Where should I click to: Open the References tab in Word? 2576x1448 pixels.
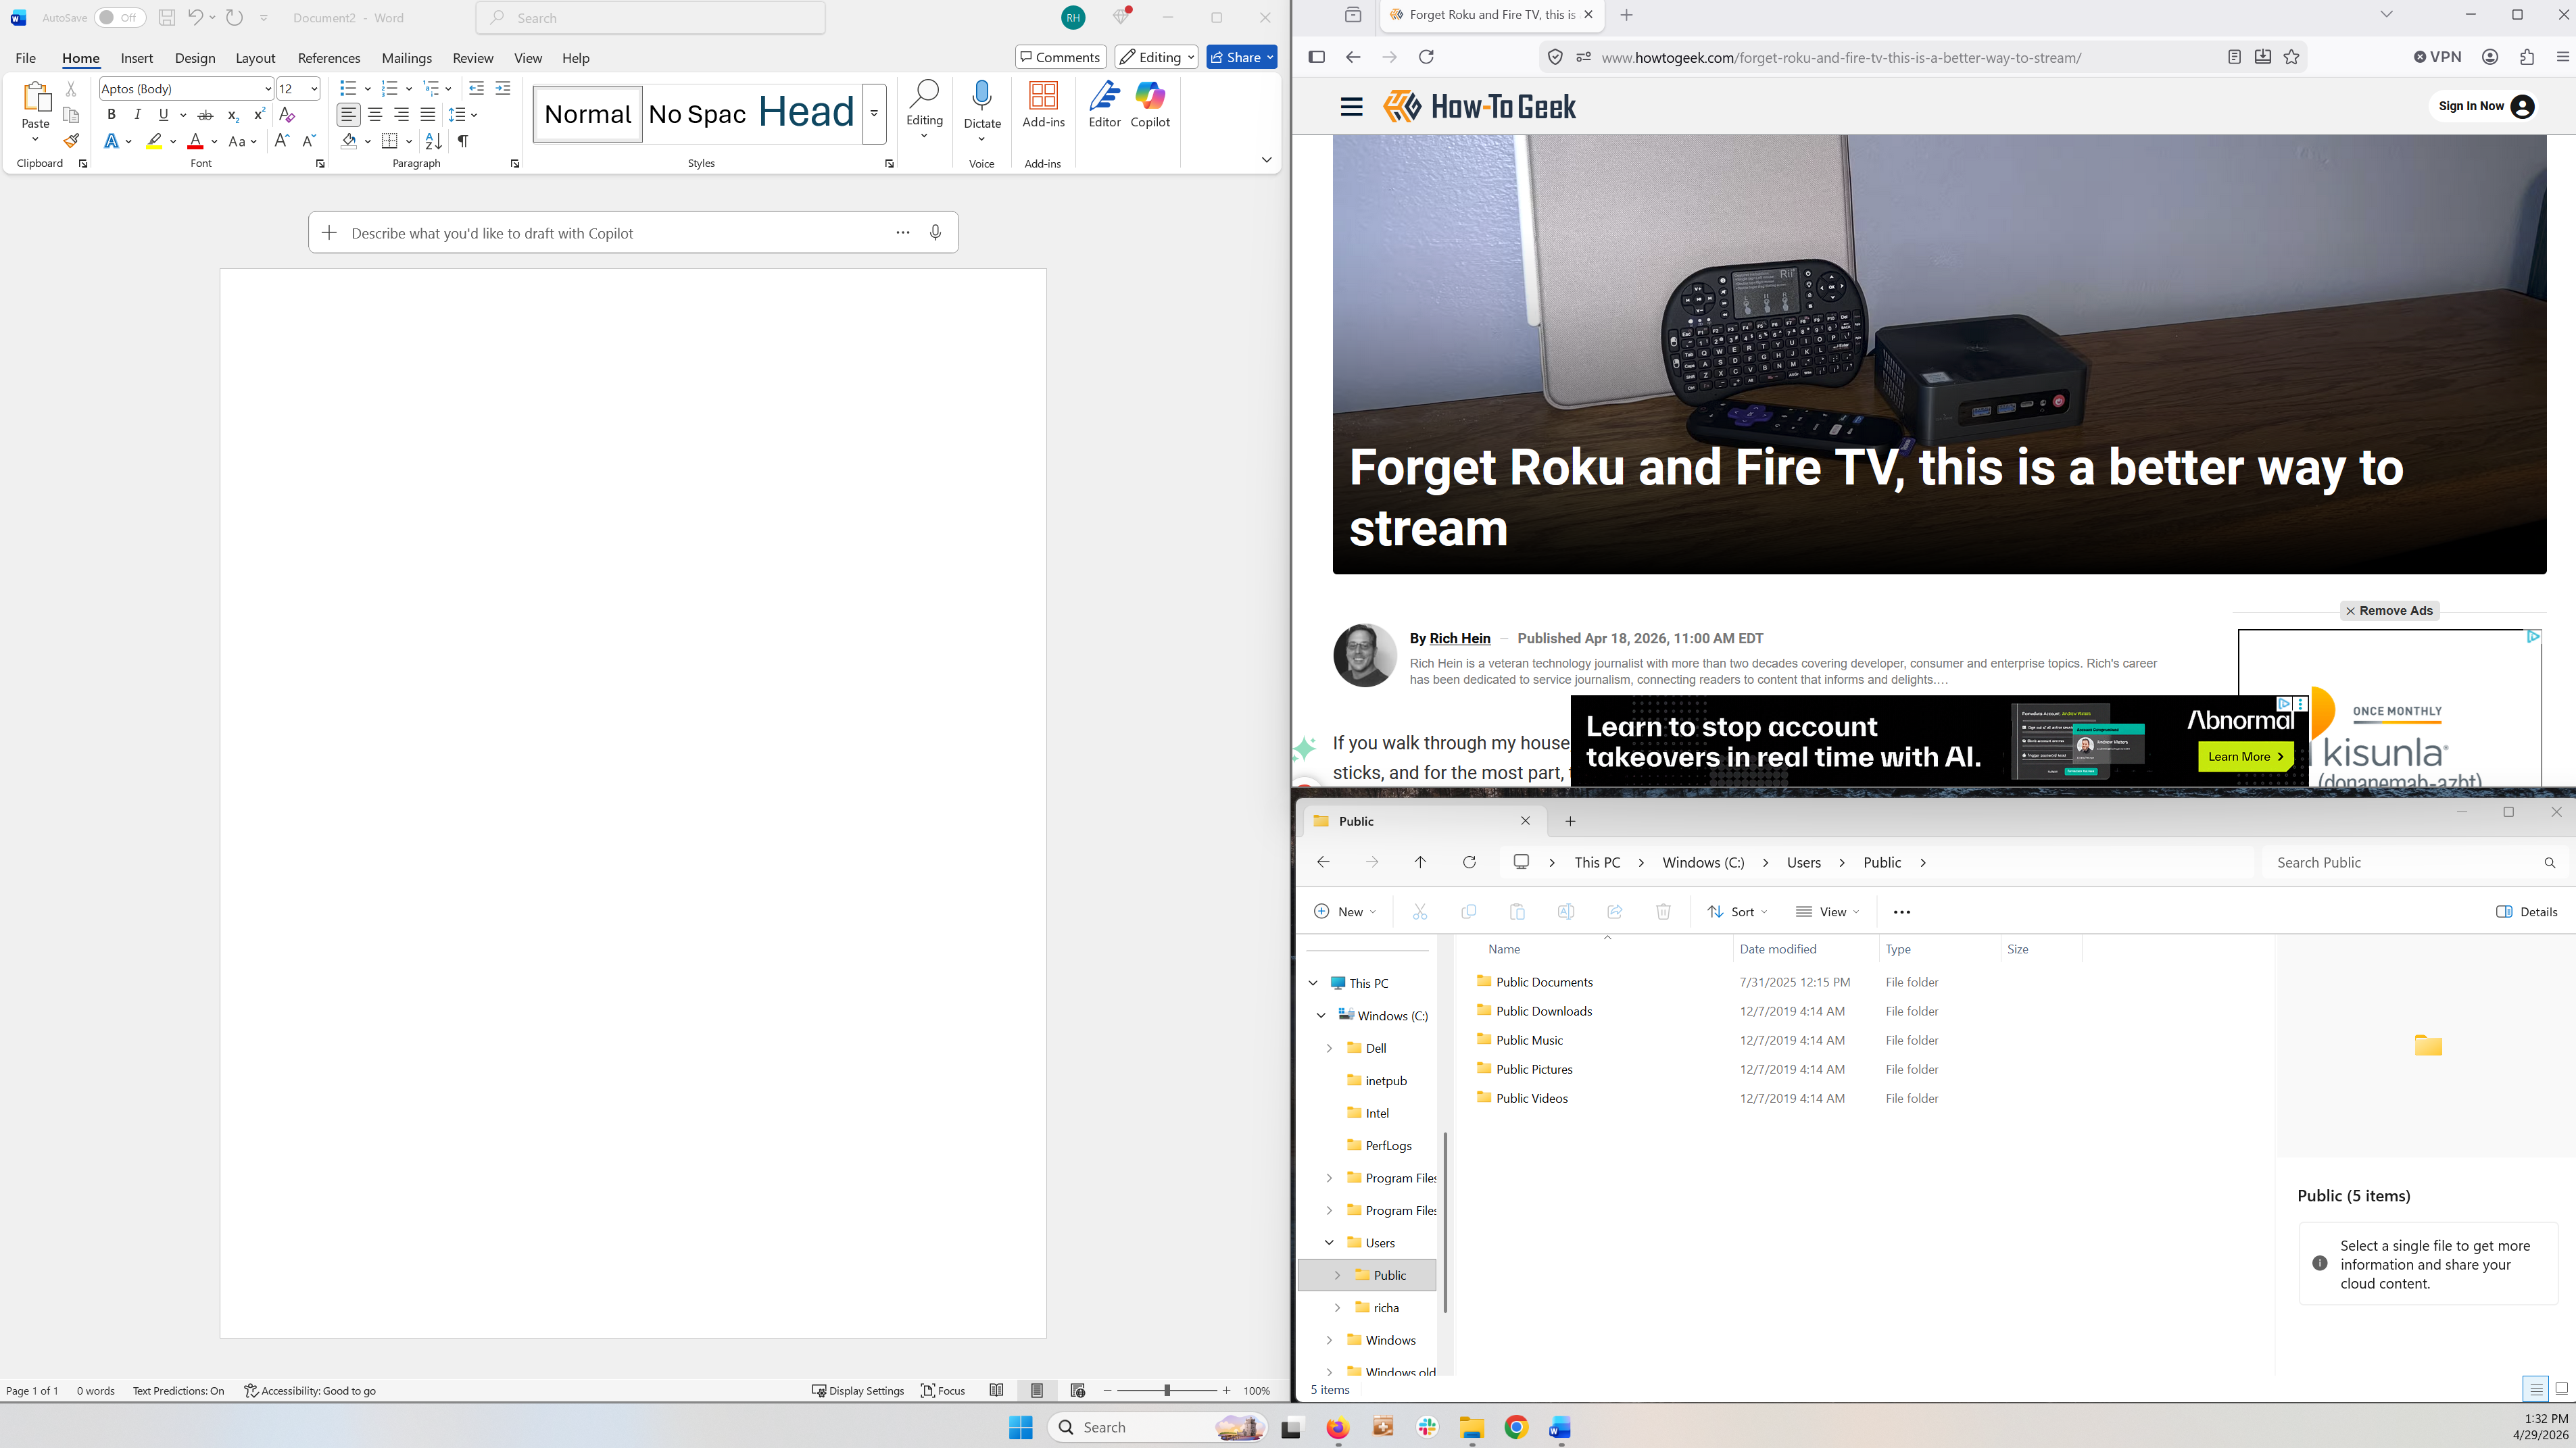click(329, 58)
